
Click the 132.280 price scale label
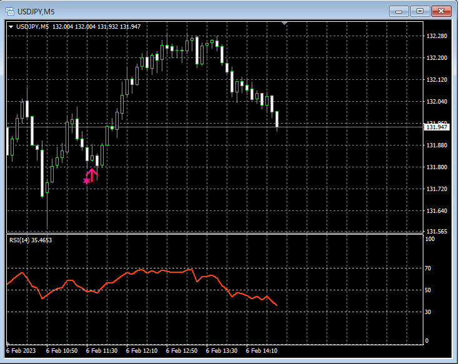pos(437,36)
